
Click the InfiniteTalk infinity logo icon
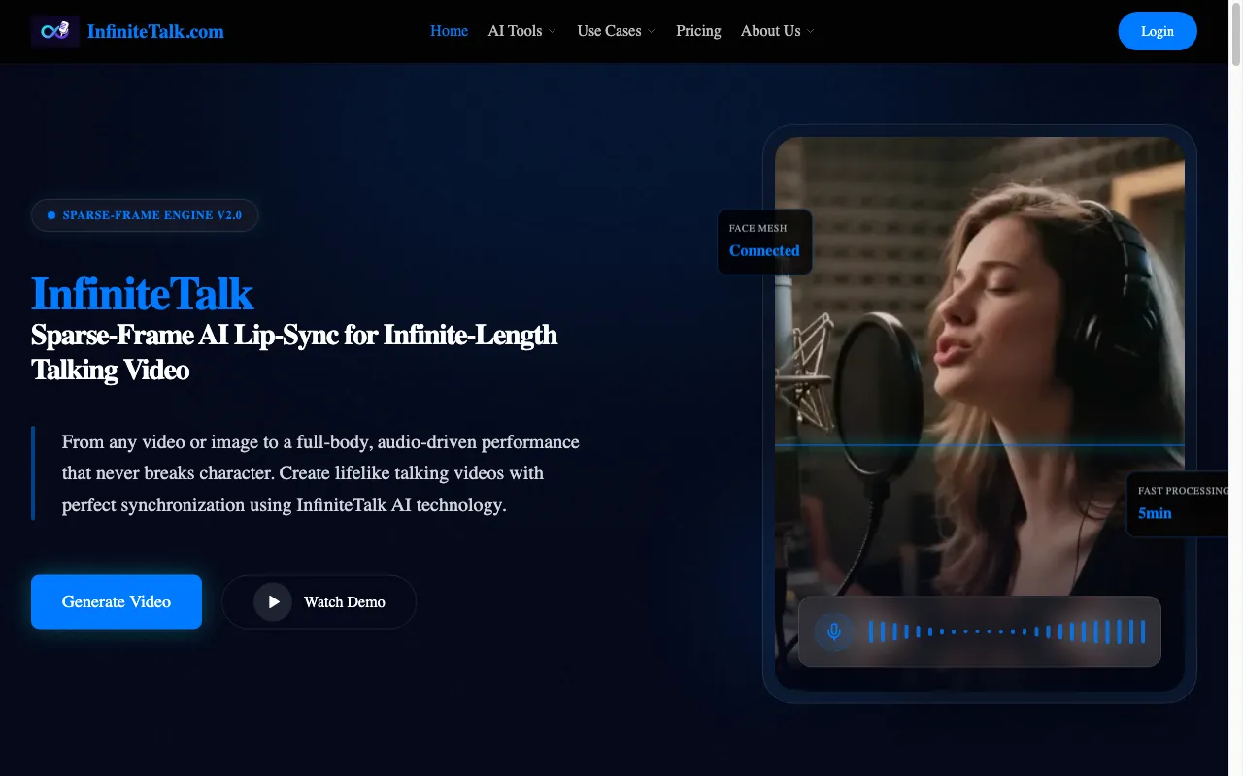(54, 31)
